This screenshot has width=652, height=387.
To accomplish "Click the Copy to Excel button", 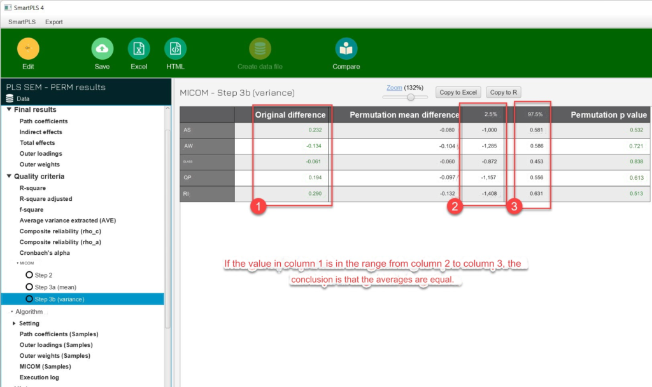I will 458,92.
